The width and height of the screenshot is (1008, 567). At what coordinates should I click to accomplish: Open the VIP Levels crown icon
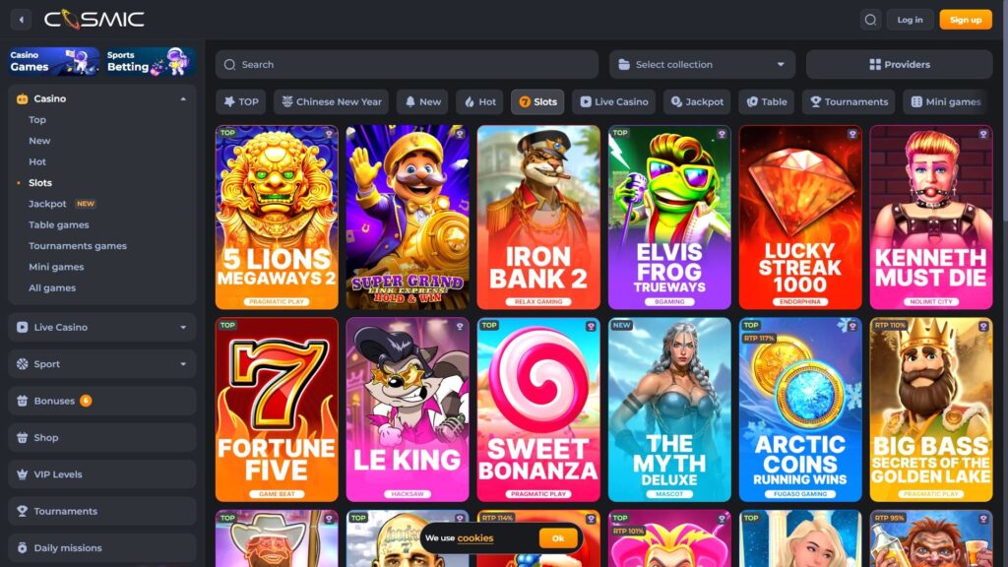[23, 474]
